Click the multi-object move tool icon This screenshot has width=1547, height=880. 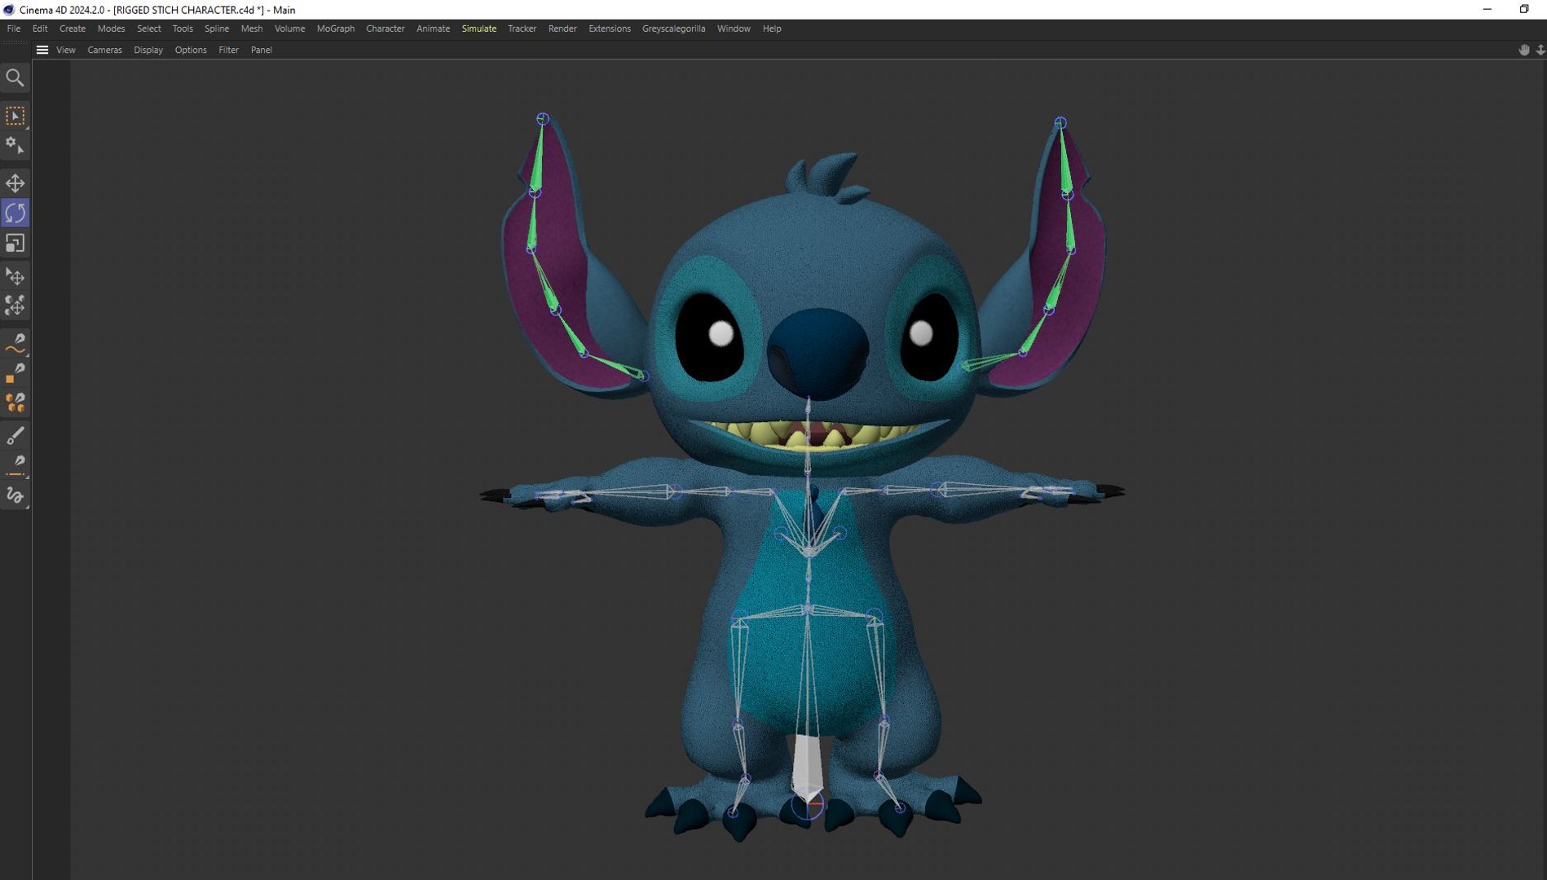(x=15, y=306)
